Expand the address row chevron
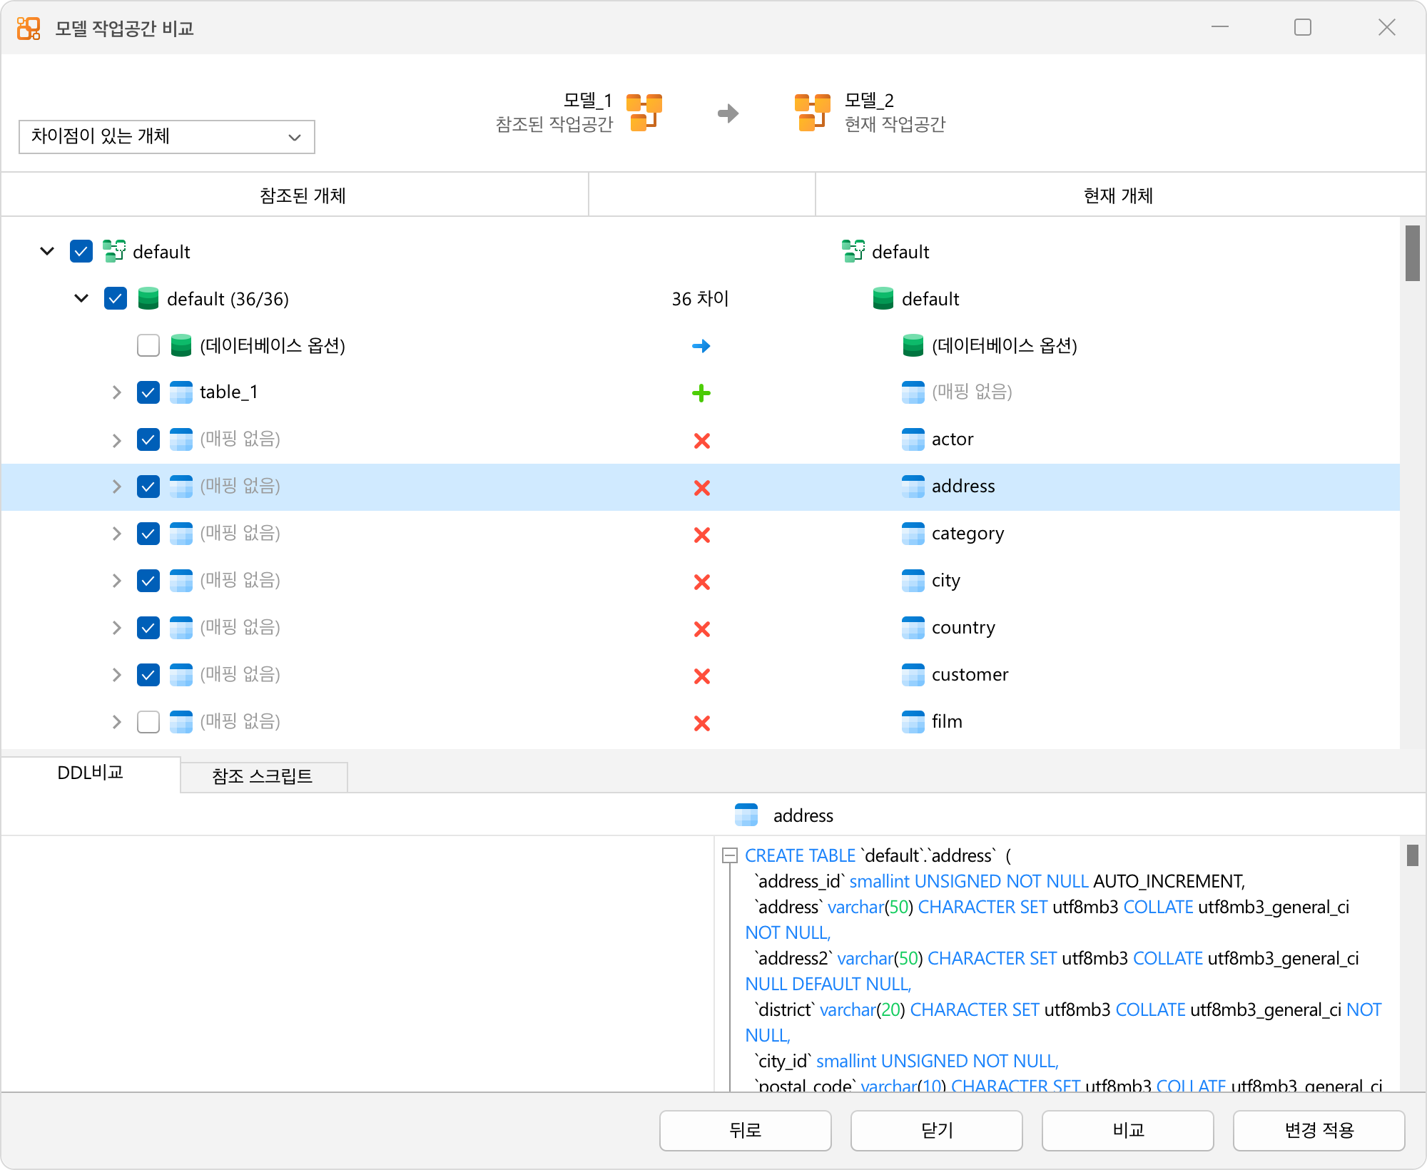1427x1170 pixels. 117,487
